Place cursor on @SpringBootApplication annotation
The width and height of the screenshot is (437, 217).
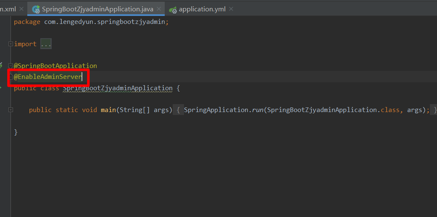point(55,66)
